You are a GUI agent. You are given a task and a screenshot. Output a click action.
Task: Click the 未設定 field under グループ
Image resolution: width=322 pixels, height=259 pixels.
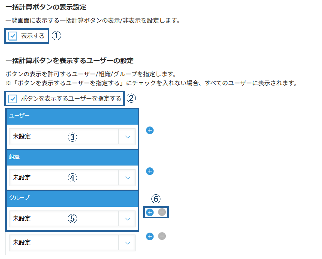pyautogui.click(x=72, y=219)
